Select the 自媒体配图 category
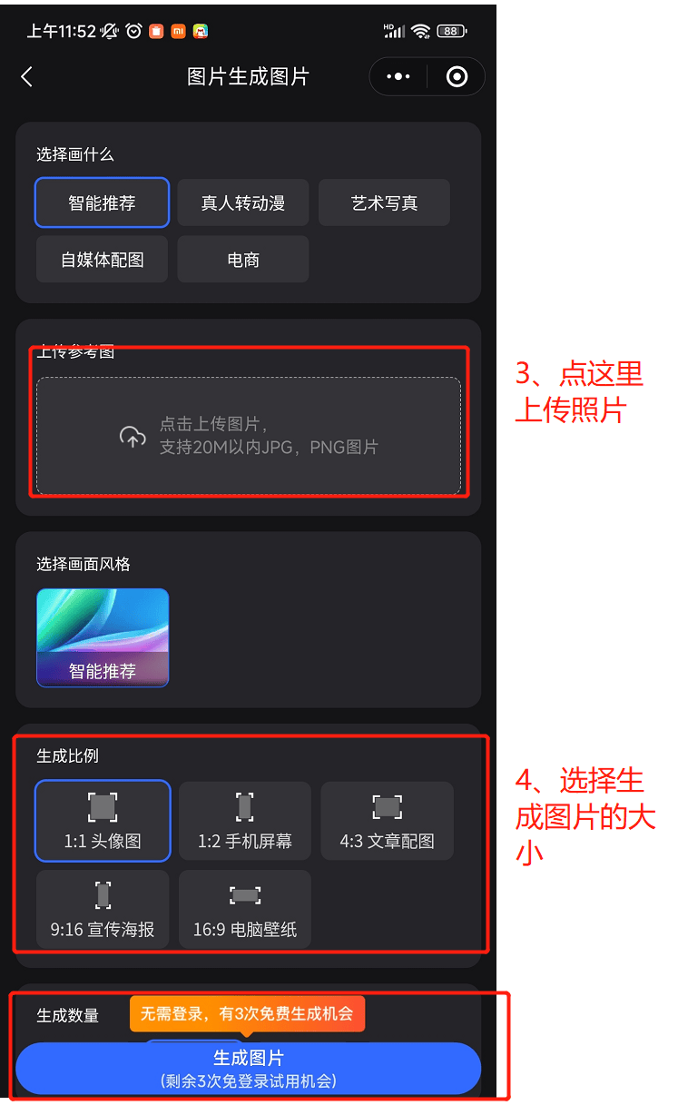The width and height of the screenshot is (678, 1105). pyautogui.click(x=103, y=260)
